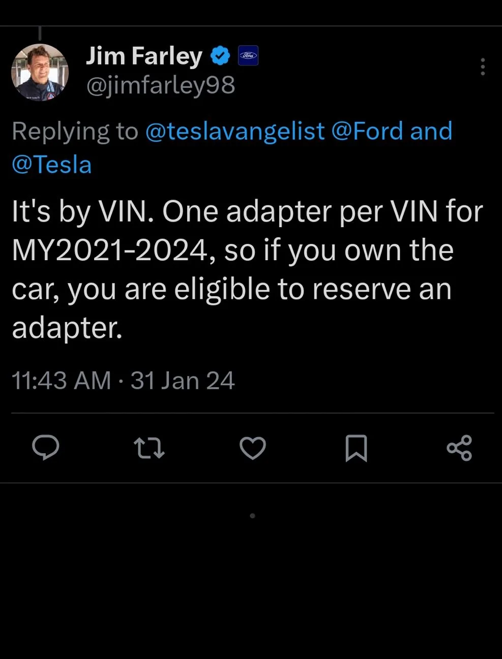Open the @jimfarley98 handle
Viewport: 502px width, 659px height.
[x=161, y=85]
